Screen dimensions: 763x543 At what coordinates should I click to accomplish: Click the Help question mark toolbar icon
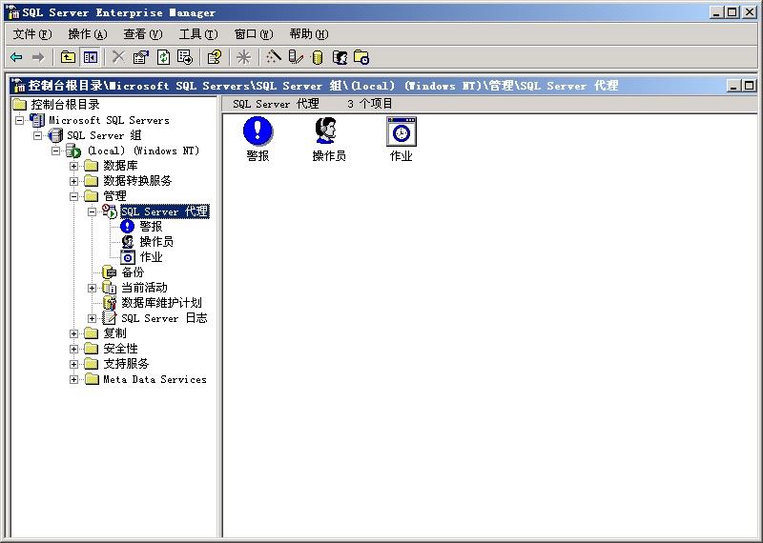tap(215, 57)
